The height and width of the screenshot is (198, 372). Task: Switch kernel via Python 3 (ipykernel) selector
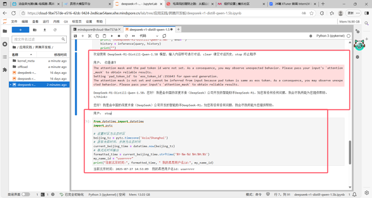pyautogui.click(x=330, y=36)
